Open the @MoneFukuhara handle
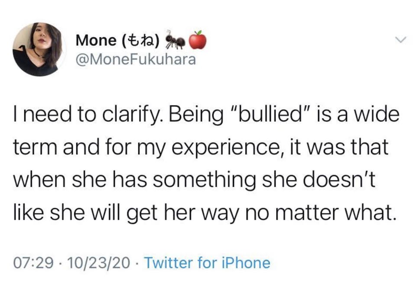 point(136,60)
